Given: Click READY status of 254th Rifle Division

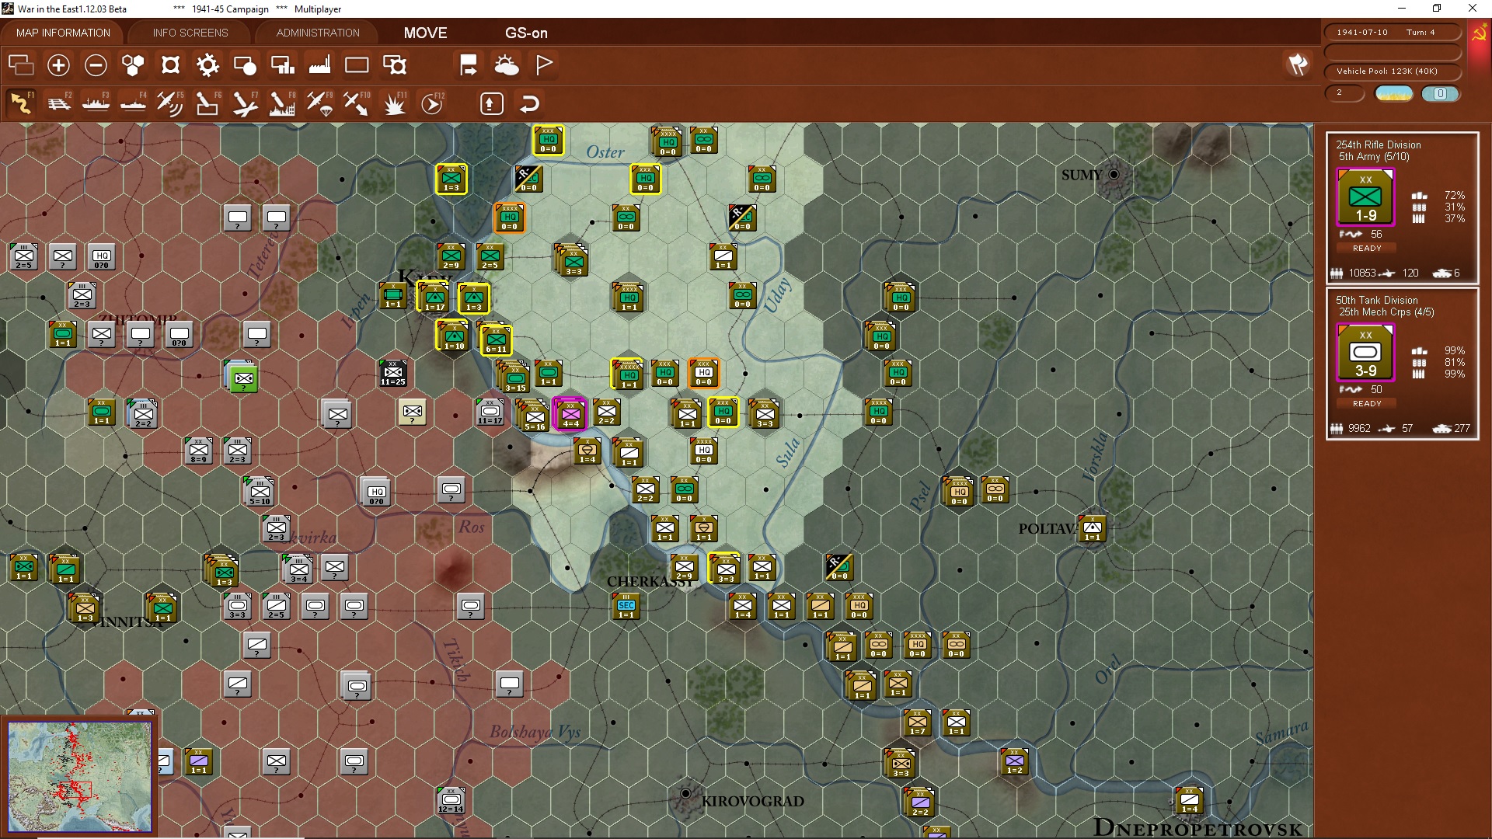Looking at the screenshot, I should coord(1367,249).
